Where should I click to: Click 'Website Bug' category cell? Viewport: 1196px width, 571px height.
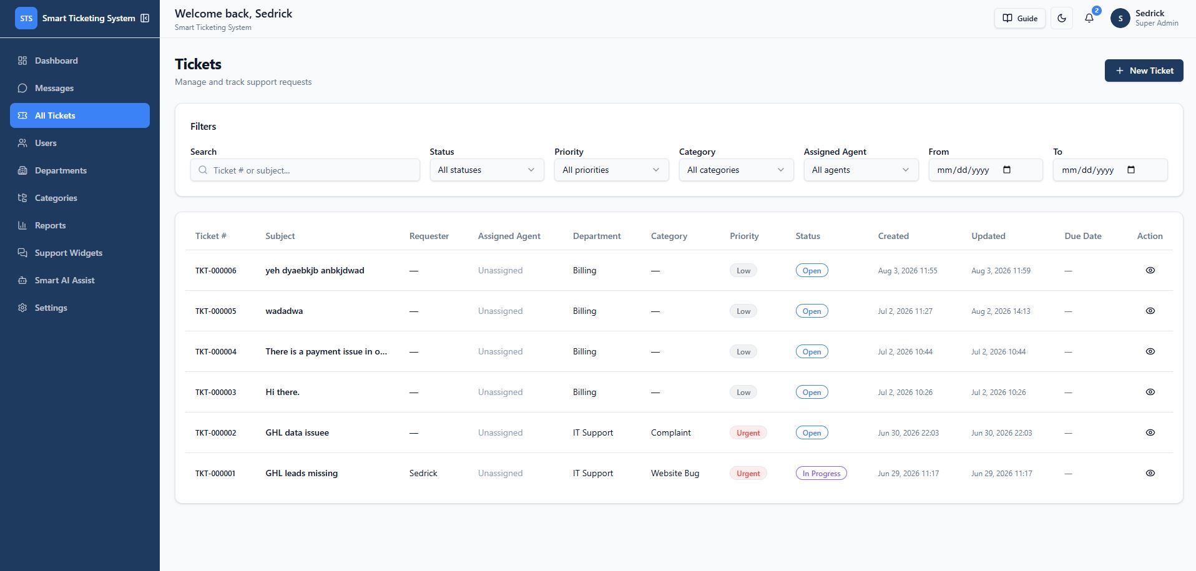point(675,473)
